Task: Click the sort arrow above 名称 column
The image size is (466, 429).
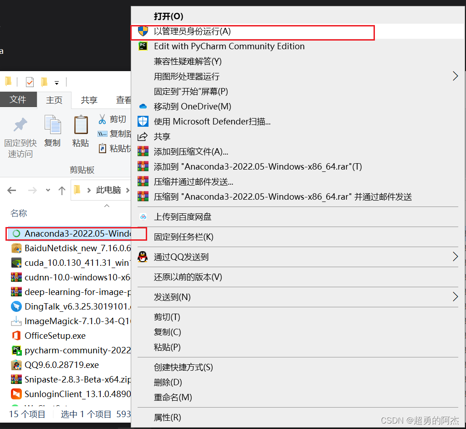Action: (x=107, y=206)
